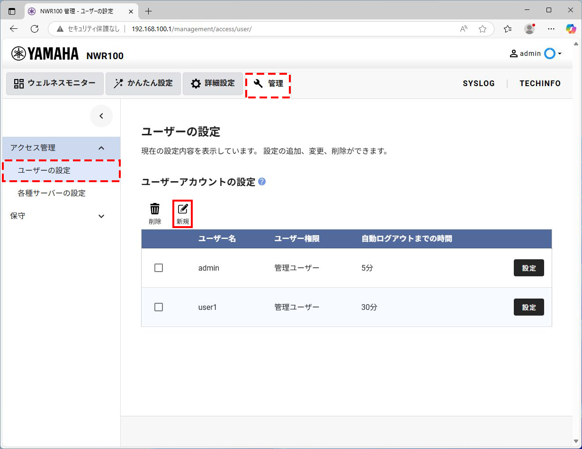
Task: Open the help icon beside ユーザーアカウントの設定
Action: tap(262, 181)
